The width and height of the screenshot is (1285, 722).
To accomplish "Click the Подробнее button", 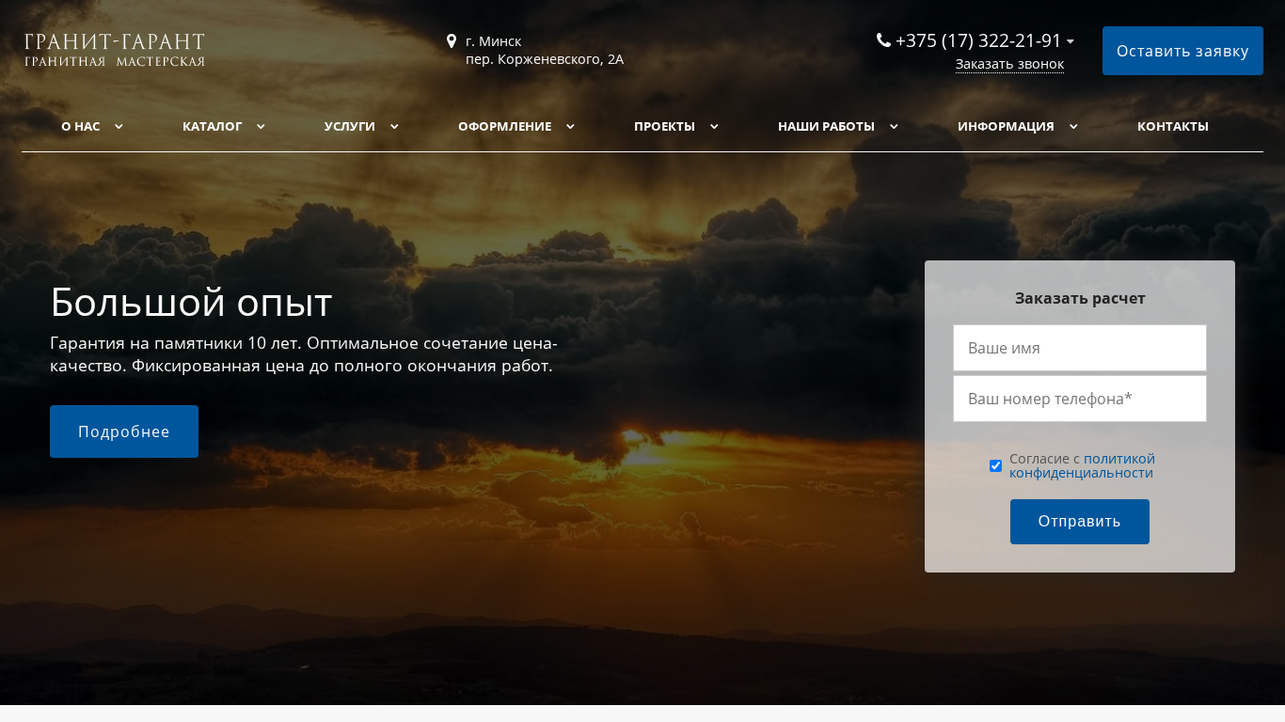I will tap(124, 432).
